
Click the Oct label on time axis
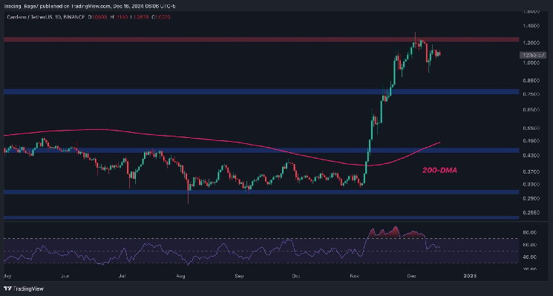click(x=295, y=276)
